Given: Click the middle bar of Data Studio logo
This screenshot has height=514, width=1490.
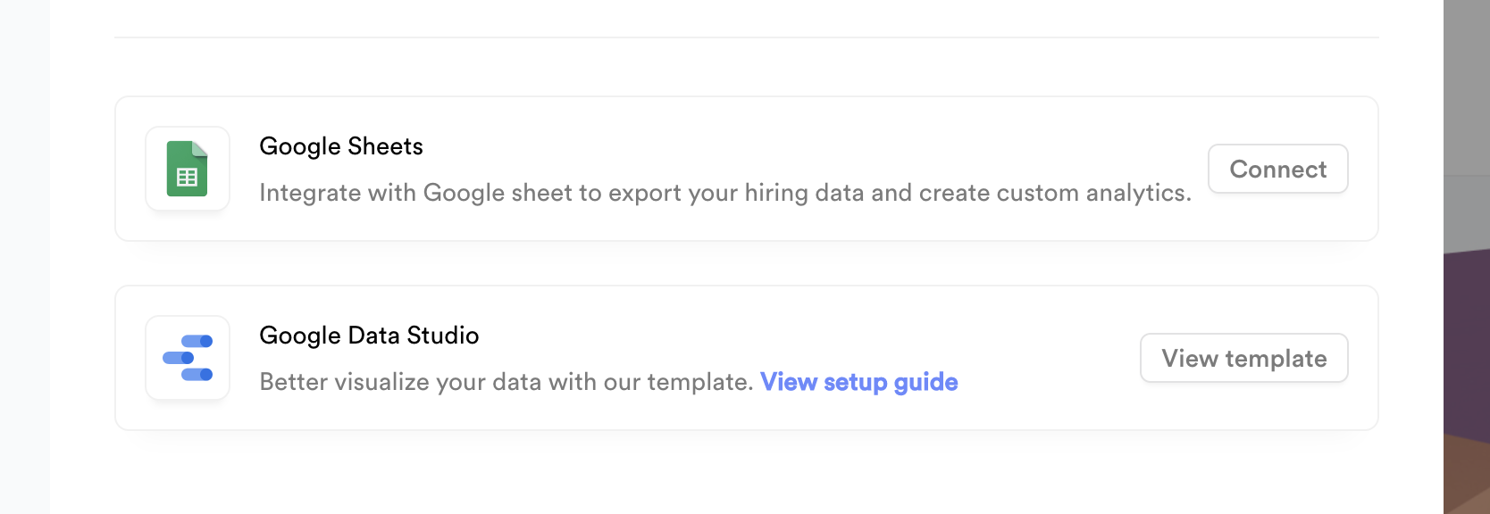Looking at the screenshot, I should pyautogui.click(x=179, y=358).
